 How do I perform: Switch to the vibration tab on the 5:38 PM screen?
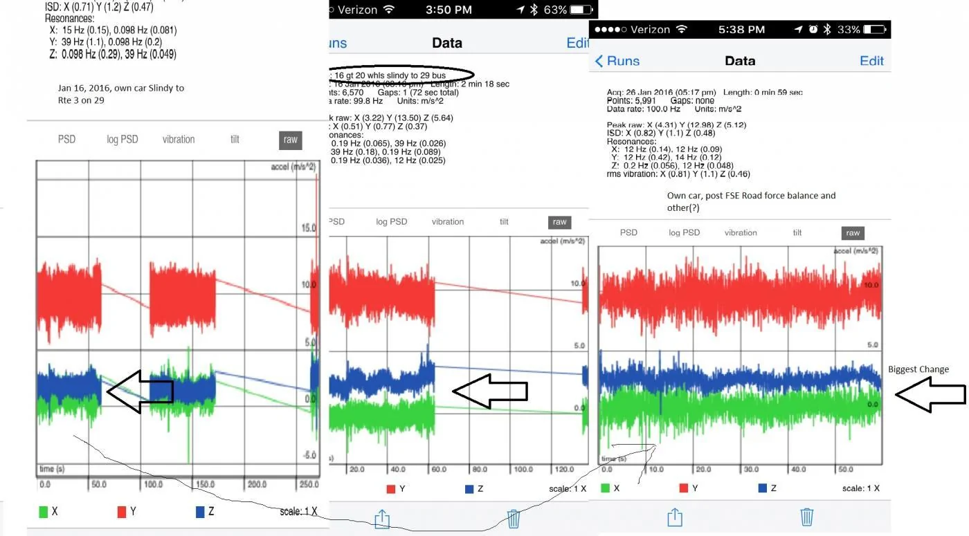point(741,232)
